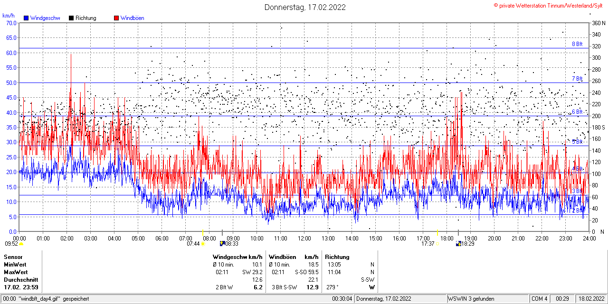Viewport: 608px width, 304px height.
Task: Click the Sensor table header
Action: pos(13,257)
